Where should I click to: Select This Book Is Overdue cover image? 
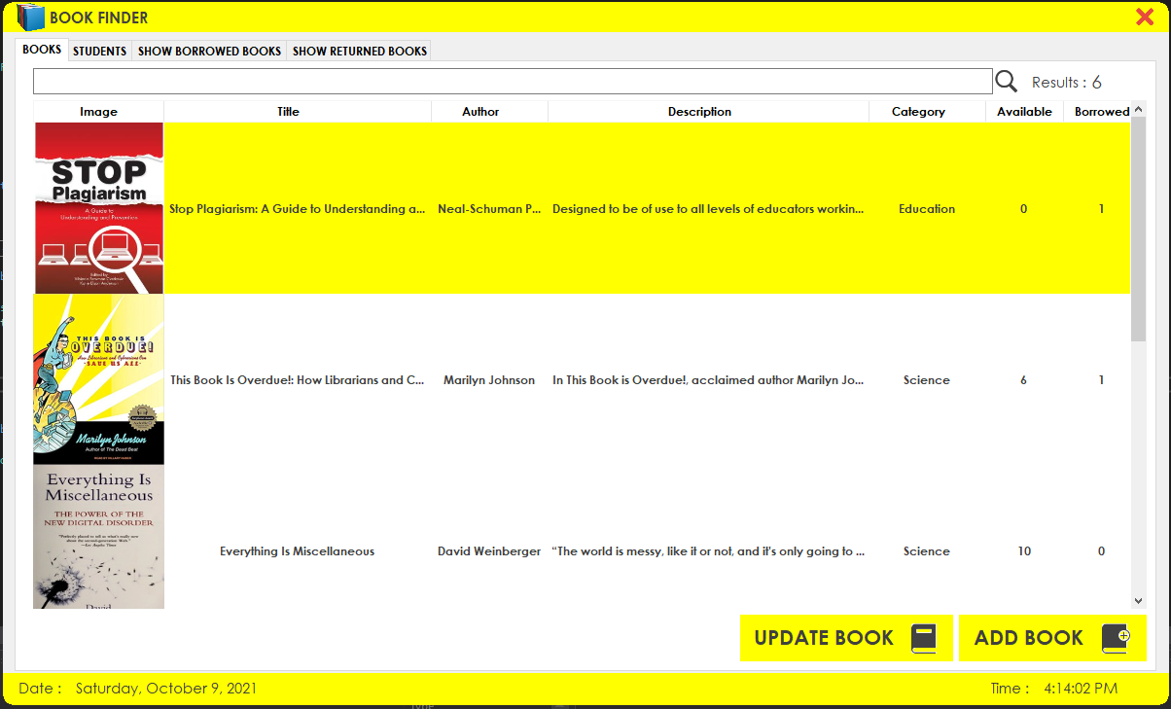99,379
